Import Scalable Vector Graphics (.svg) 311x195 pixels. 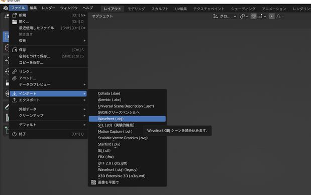[127, 138]
